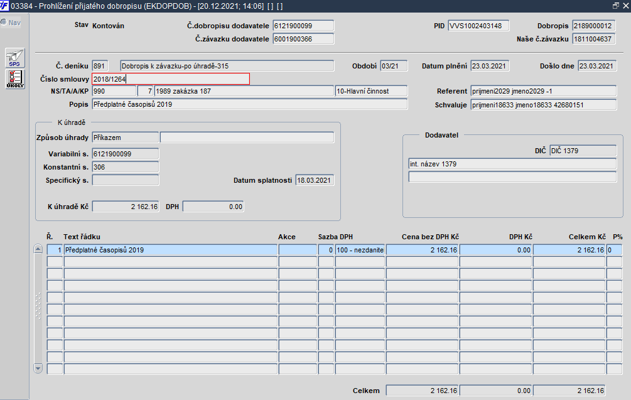Close the EKDOPDOB window
This screenshot has width=631, height=400.
point(626,6)
